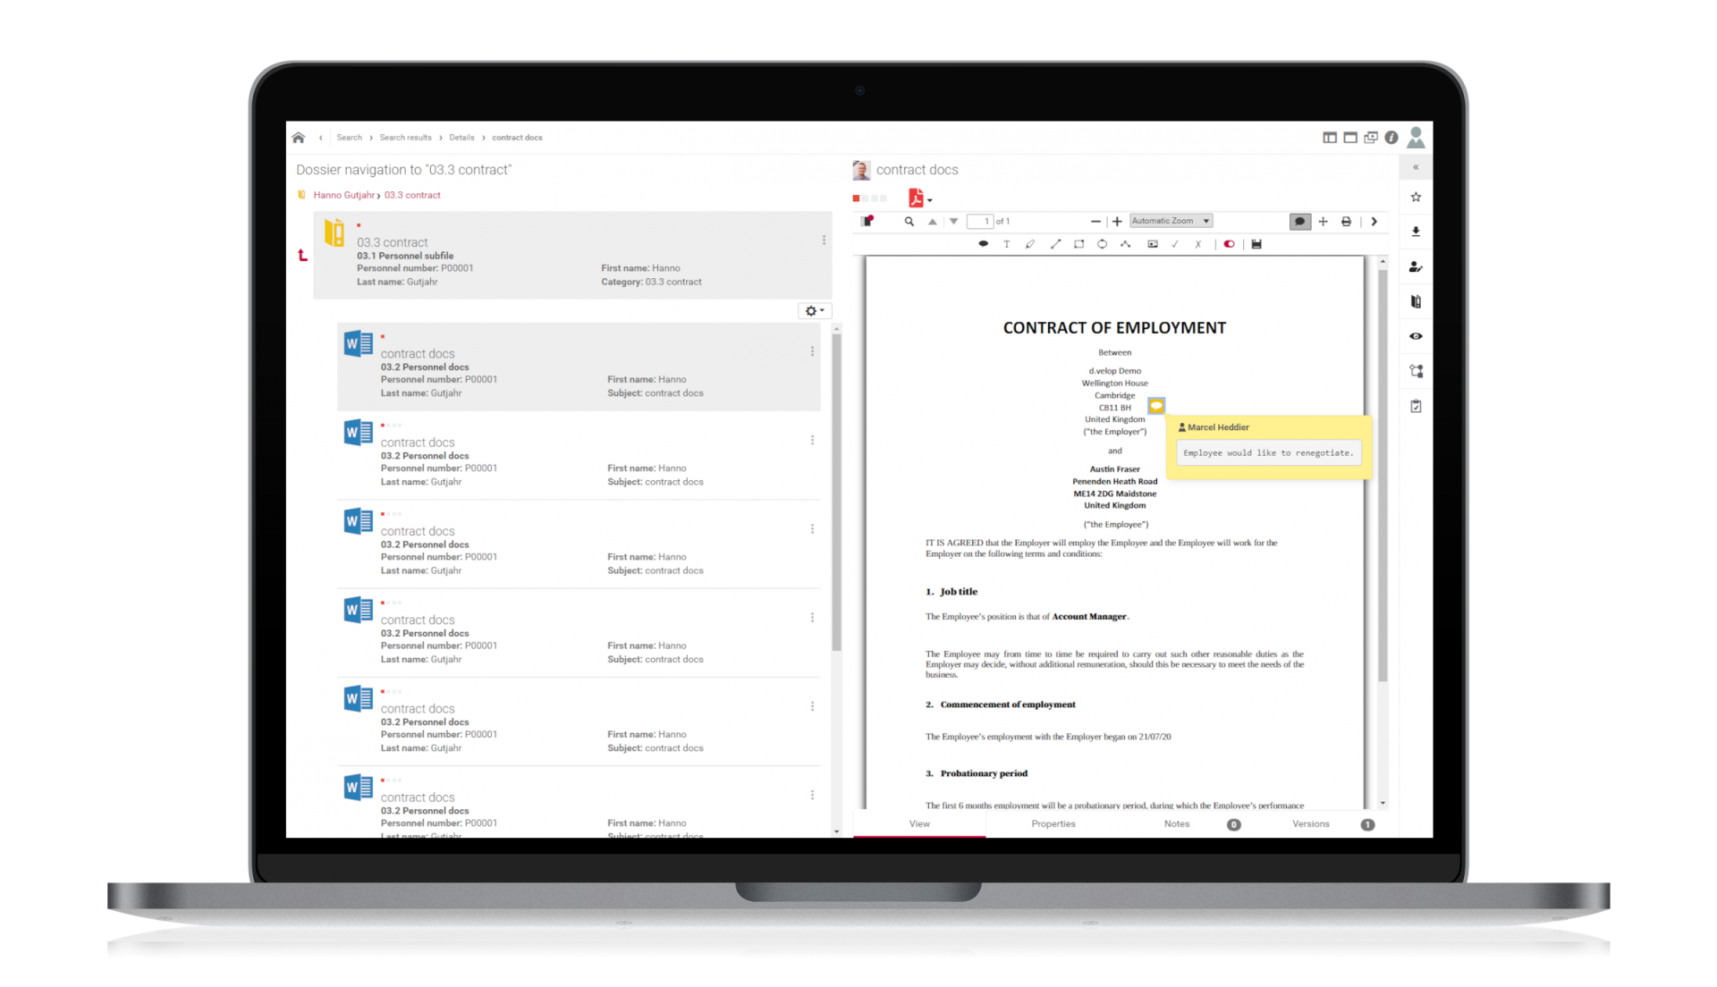
Task: Toggle the comment display button
Action: point(1299,222)
